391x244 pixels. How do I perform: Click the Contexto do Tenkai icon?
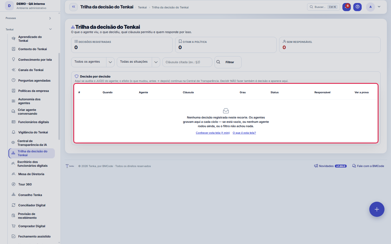pyautogui.click(x=14, y=49)
